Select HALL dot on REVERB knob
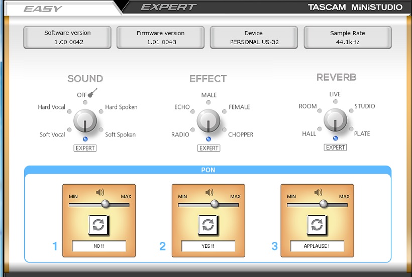The image size is (412, 277). coord(320,129)
